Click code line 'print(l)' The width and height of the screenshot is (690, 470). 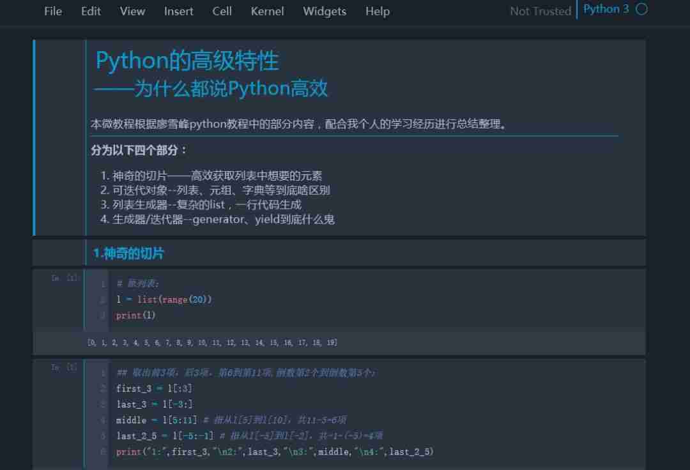[135, 315]
